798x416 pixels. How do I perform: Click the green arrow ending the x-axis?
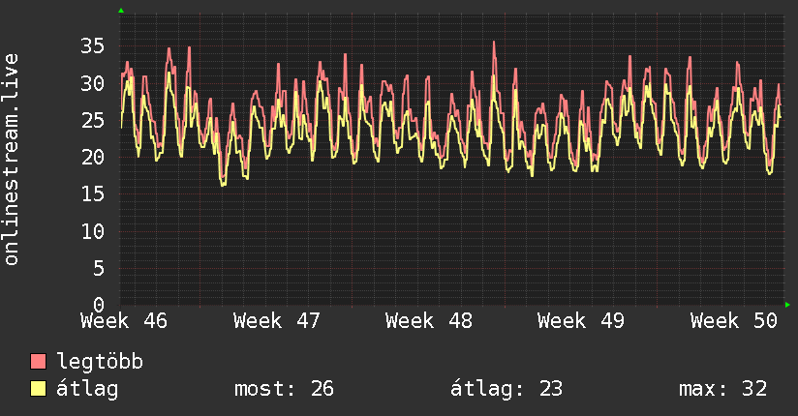(787, 305)
